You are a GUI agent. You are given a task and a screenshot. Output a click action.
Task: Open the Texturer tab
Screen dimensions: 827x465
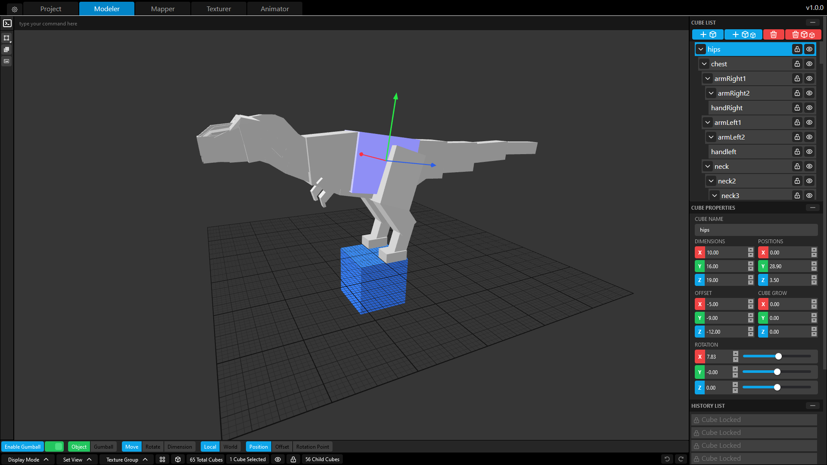(218, 9)
